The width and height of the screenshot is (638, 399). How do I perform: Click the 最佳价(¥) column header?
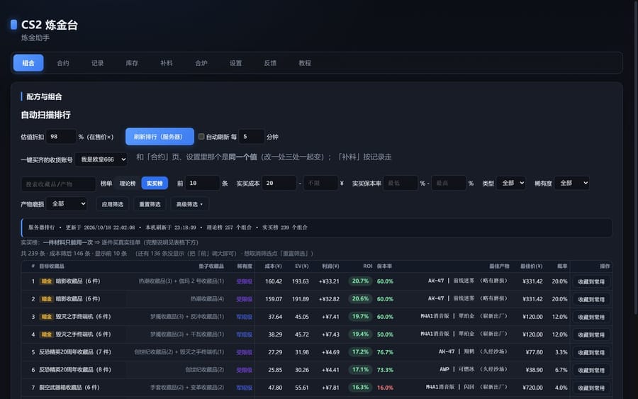point(532,266)
